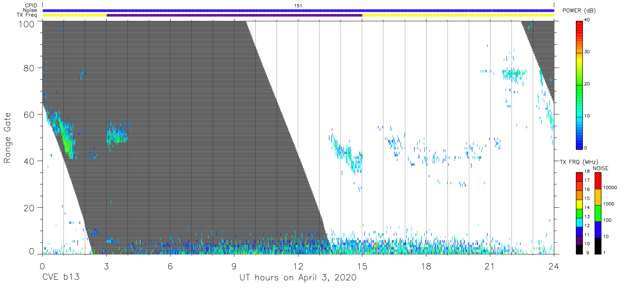Click the noise legend label '1000'
The image size is (623, 288).
pos(608,204)
